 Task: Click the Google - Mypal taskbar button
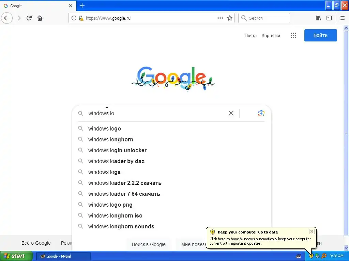coord(63,256)
